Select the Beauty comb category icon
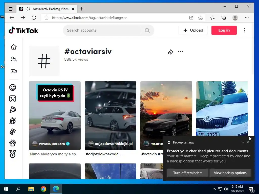259x194 pixels. click(x=13, y=132)
